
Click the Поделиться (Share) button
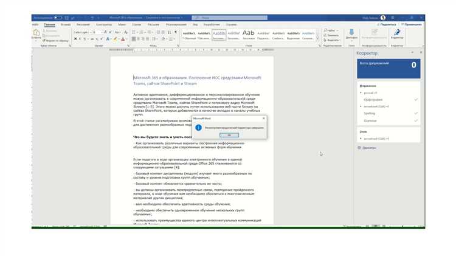point(387,25)
